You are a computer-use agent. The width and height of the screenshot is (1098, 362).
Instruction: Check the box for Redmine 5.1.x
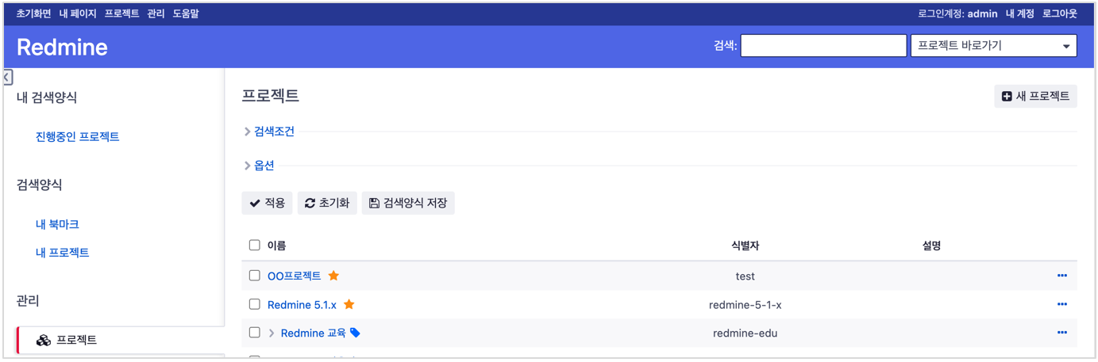click(x=255, y=304)
